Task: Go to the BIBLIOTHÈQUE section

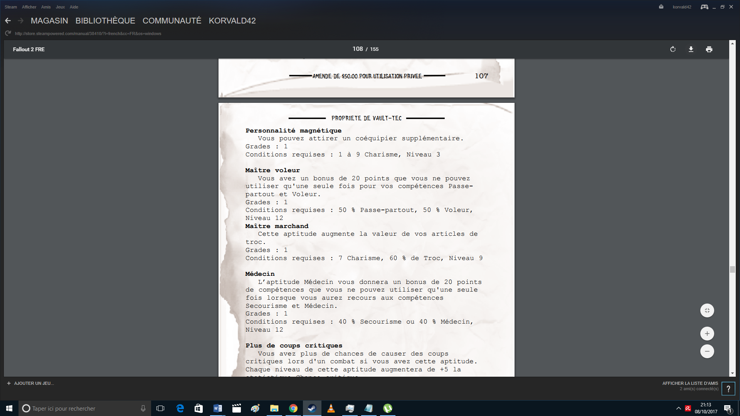Action: 105,21
